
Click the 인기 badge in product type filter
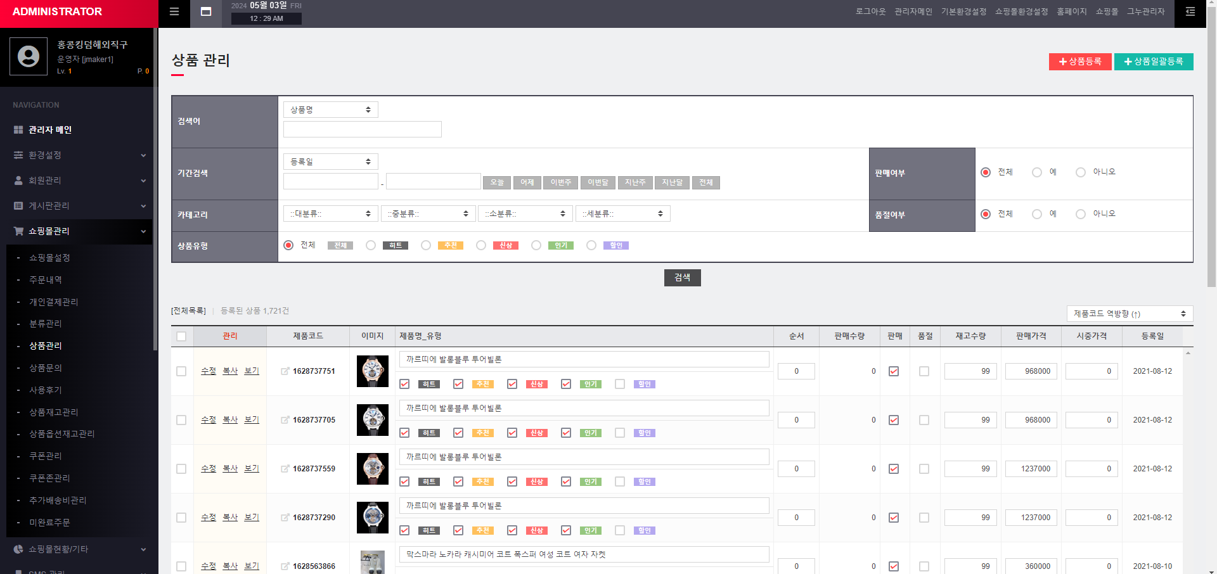point(561,246)
